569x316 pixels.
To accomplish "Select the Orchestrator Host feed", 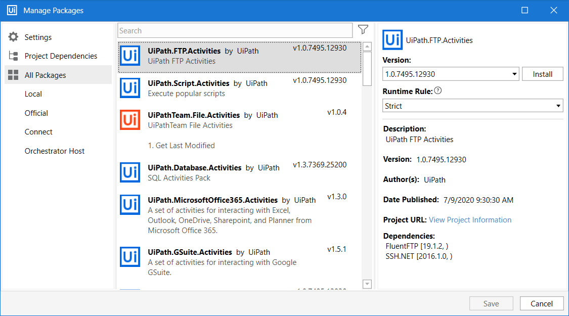I will (x=55, y=151).
